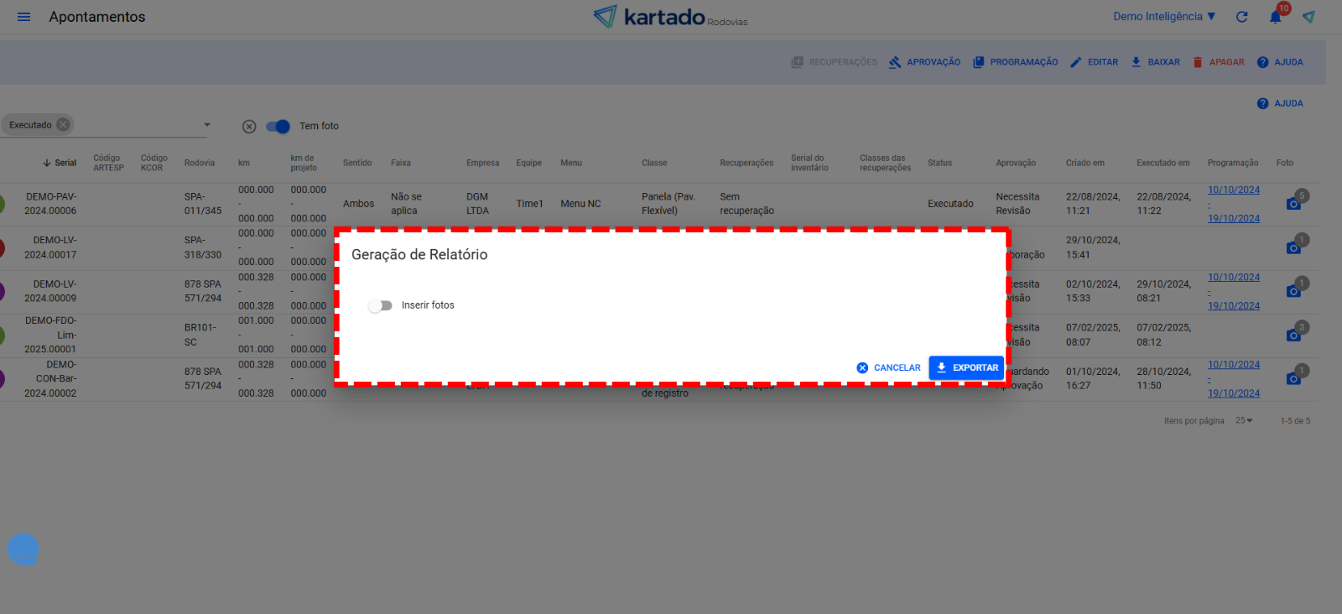Image resolution: width=1342 pixels, height=614 pixels.
Task: Open the blue chat bubble widget
Action: [x=23, y=549]
